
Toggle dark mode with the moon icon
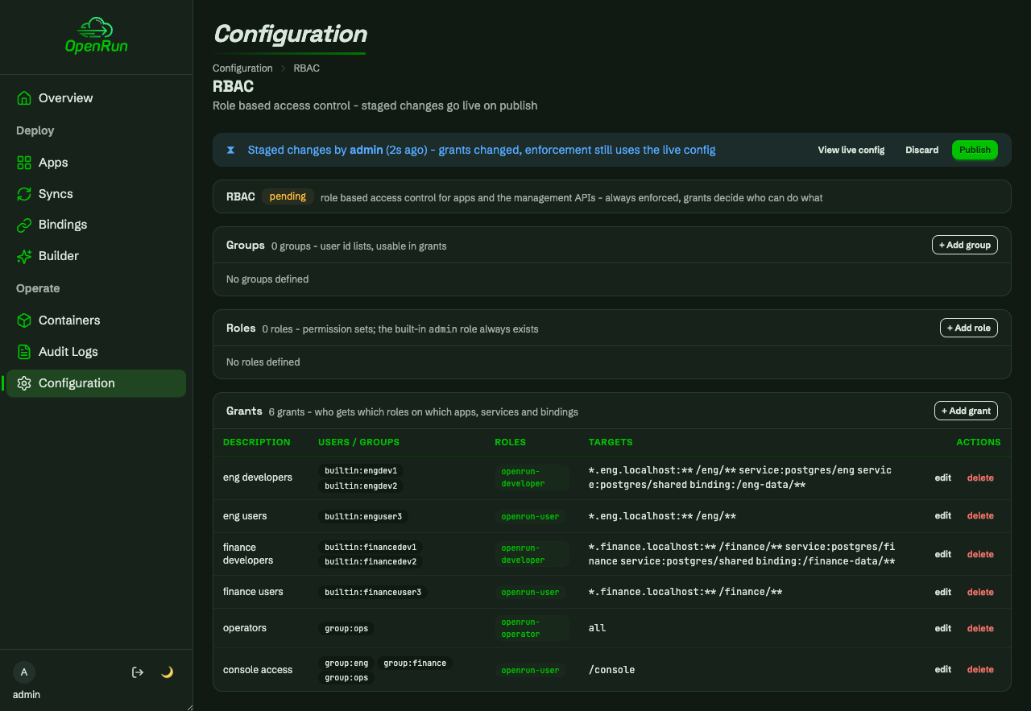click(168, 672)
